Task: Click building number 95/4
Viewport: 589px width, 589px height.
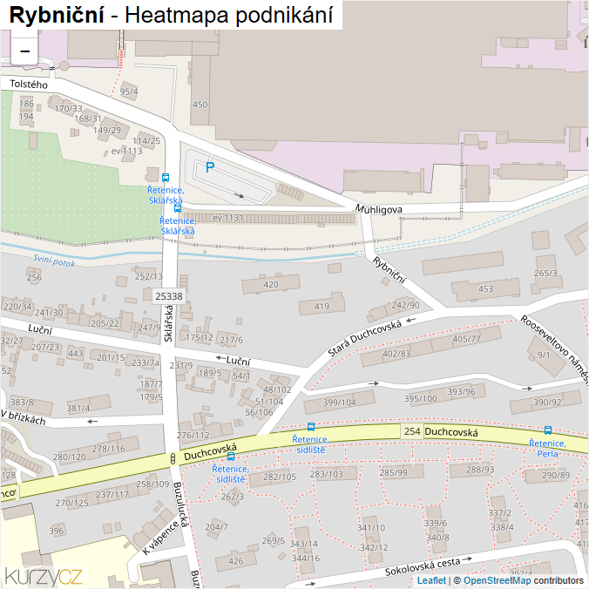Action: pos(129,91)
